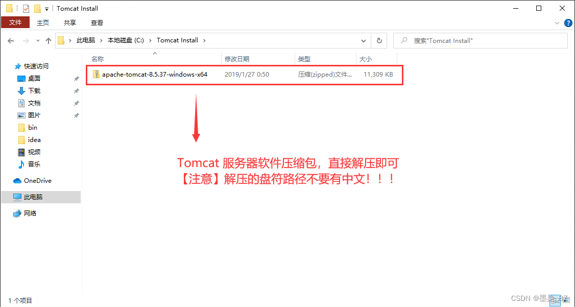Screen dimensions: 575x307
Task: Click Tomcat Install breadcrumb in address bar
Action: (178, 40)
